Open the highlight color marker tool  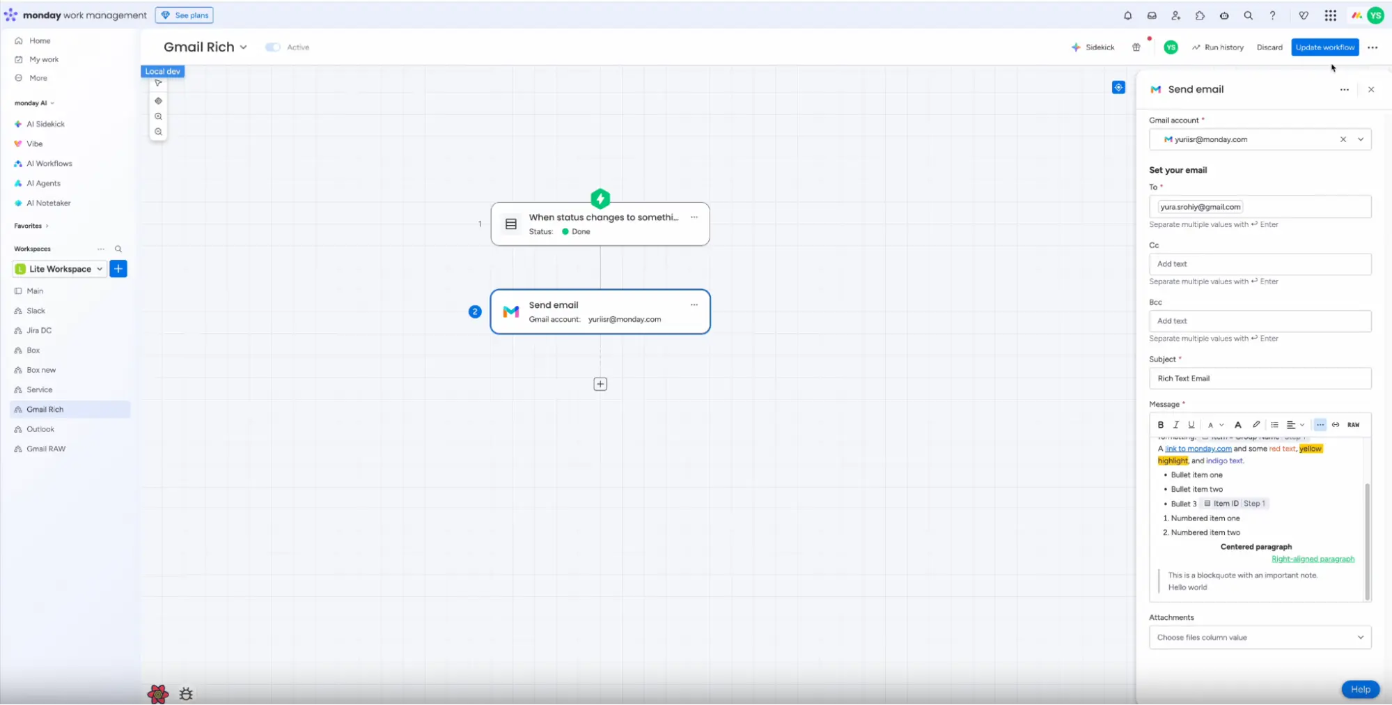1256,425
